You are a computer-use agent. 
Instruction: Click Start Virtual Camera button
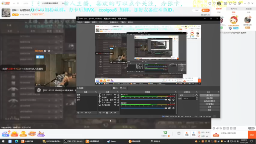210,101
